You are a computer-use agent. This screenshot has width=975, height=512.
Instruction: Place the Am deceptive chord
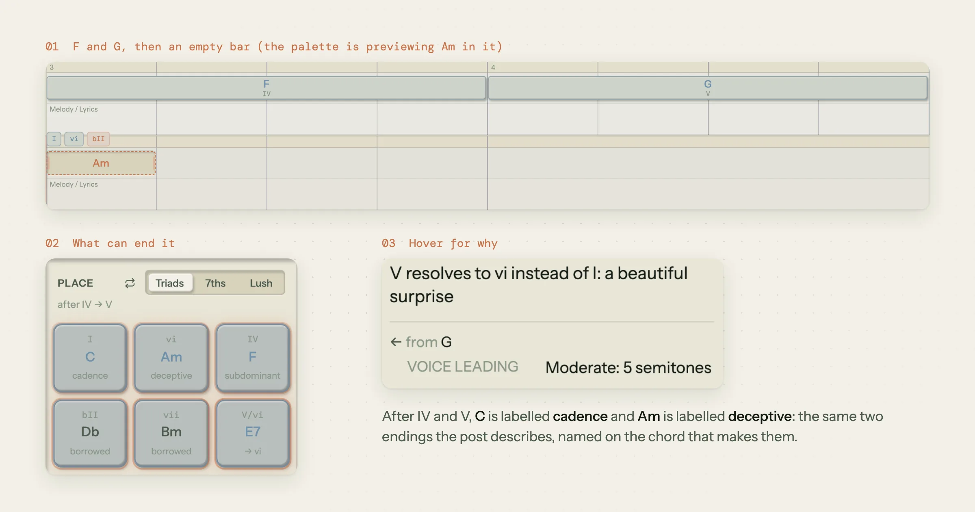(x=171, y=358)
